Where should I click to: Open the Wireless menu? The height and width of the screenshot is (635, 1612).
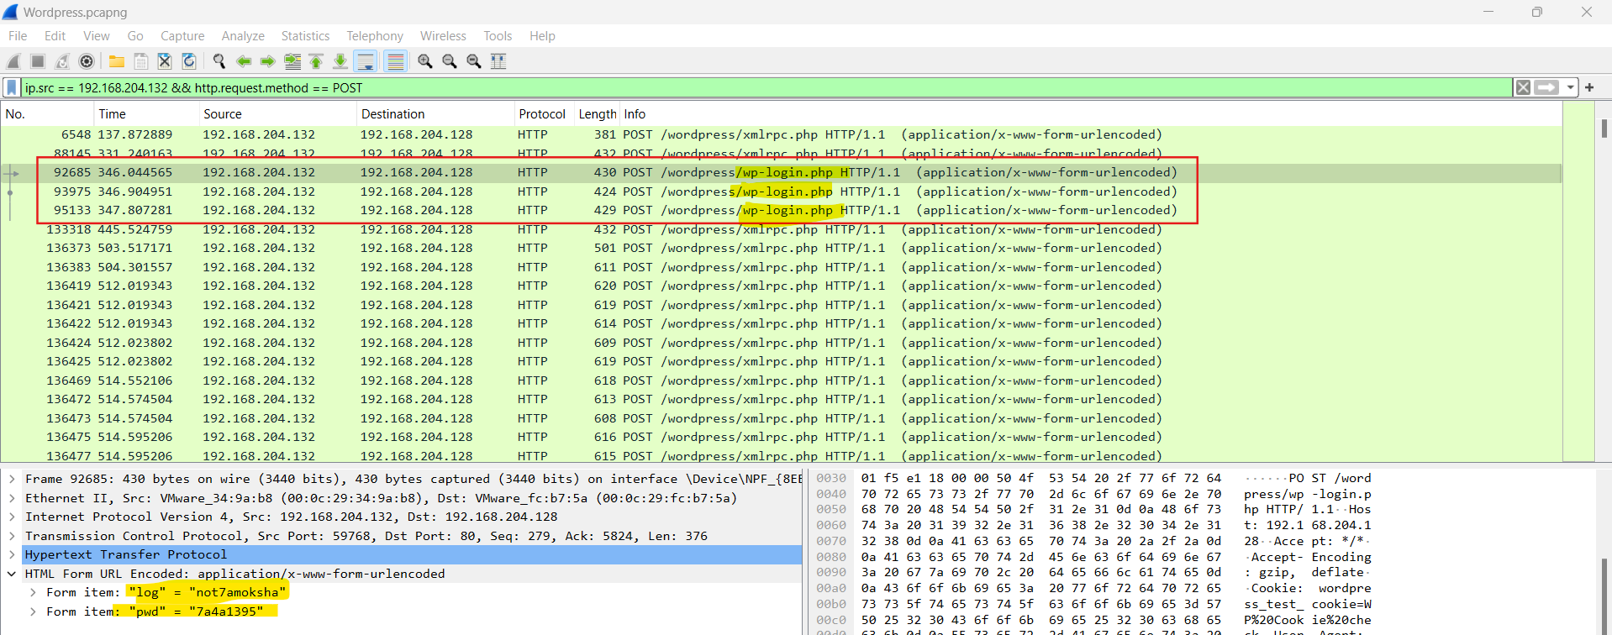[x=443, y=36]
